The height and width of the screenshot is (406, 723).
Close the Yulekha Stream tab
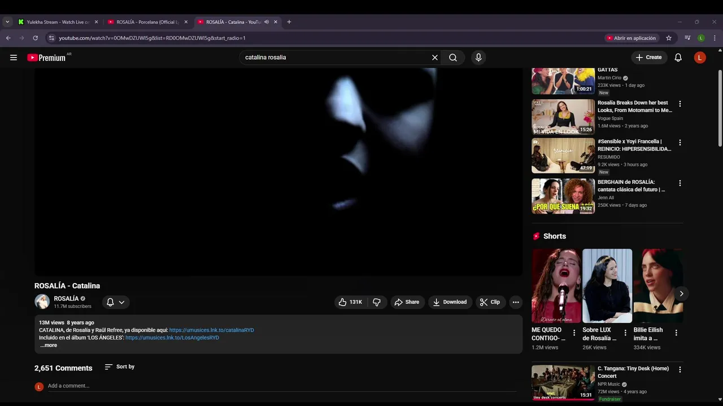click(x=96, y=22)
